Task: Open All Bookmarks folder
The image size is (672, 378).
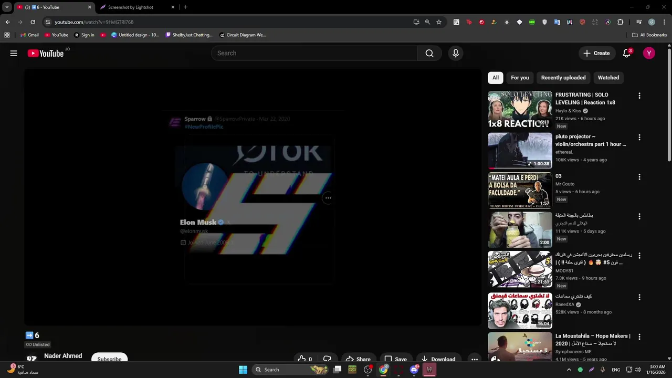Action: click(649, 35)
